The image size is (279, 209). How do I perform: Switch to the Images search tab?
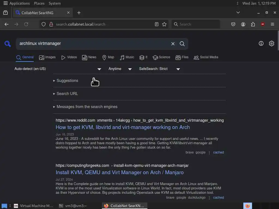tap(47, 57)
